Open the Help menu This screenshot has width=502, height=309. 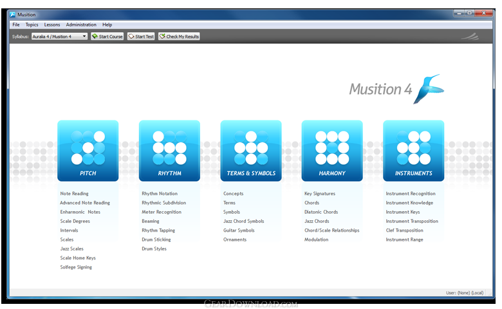coord(107,24)
